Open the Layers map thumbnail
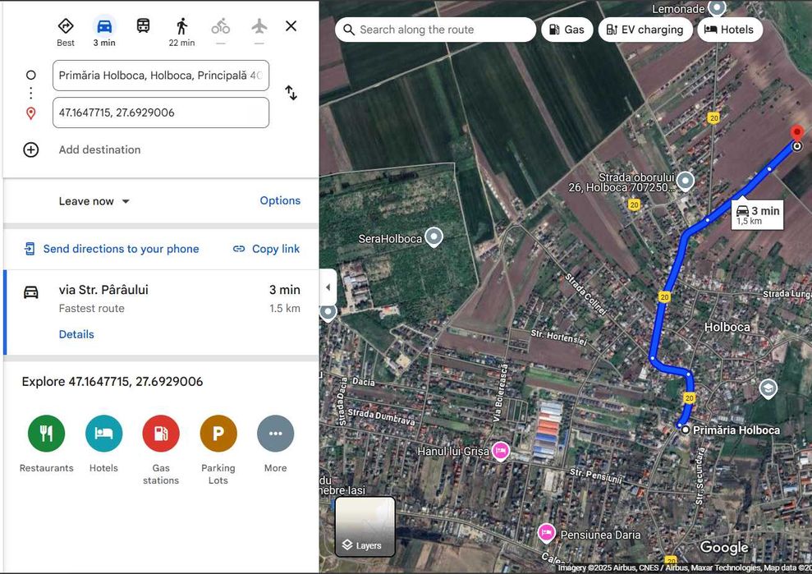 (x=365, y=527)
